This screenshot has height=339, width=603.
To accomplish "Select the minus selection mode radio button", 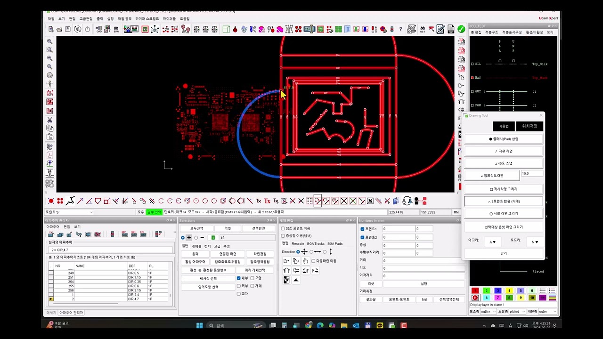I will pyautogui.click(x=197, y=238).
